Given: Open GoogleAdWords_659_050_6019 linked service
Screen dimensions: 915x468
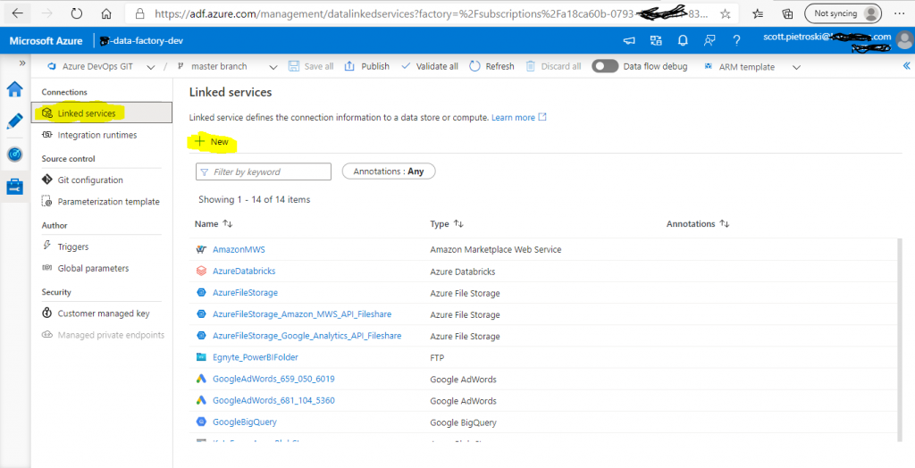Looking at the screenshot, I should pyautogui.click(x=273, y=379).
